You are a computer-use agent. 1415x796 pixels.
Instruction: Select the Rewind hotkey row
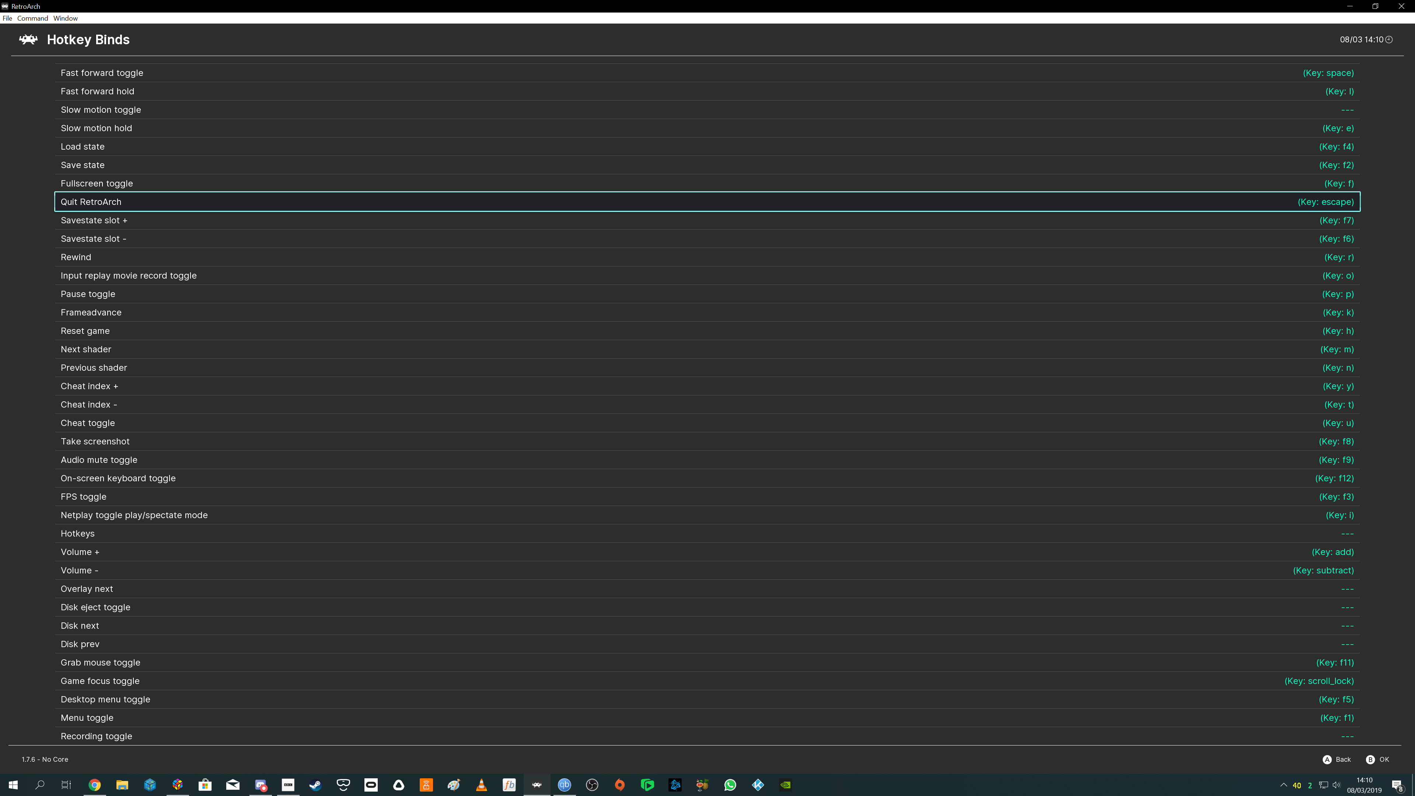[x=707, y=257]
